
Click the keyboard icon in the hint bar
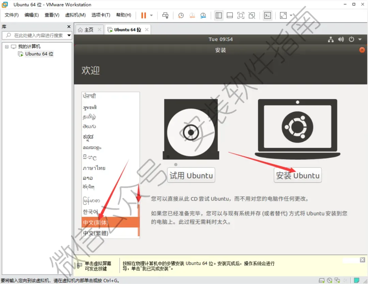tap(79, 266)
